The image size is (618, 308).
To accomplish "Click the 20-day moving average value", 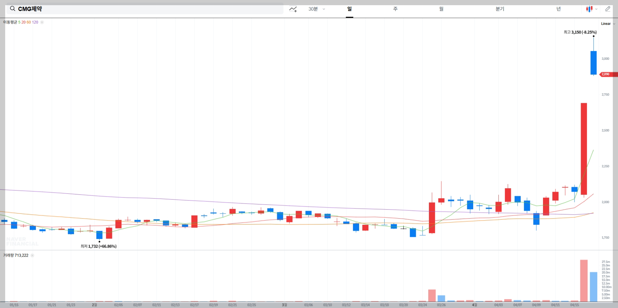I will (x=24, y=22).
